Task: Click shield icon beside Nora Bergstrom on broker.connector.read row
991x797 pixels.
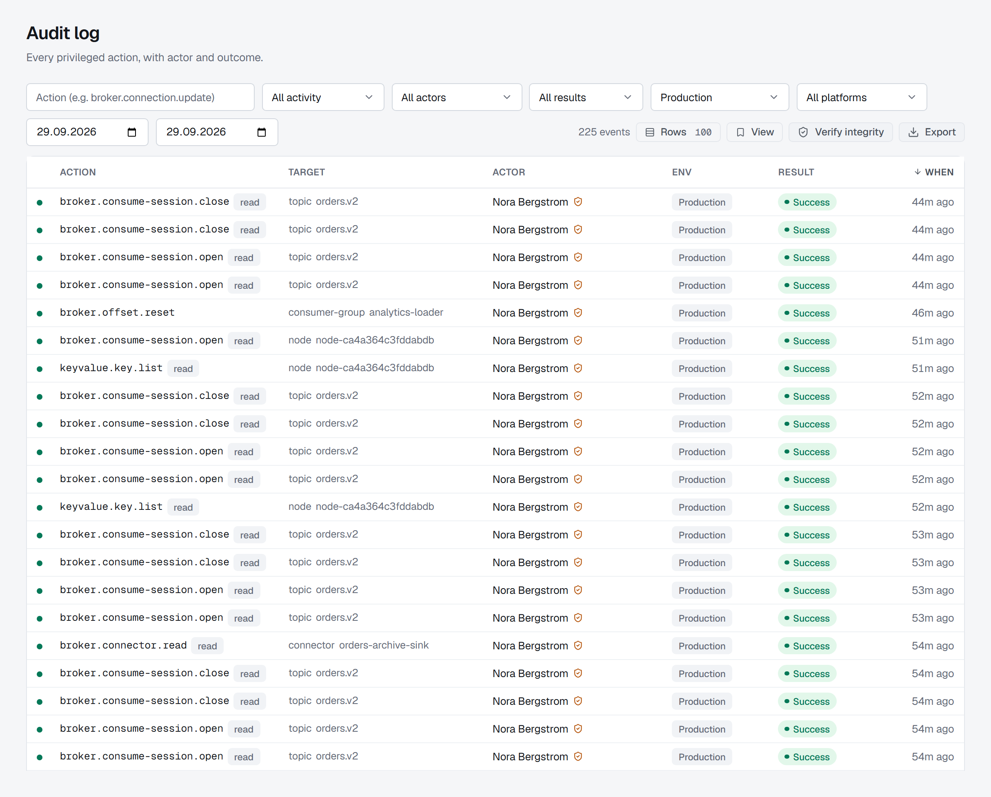Action: [x=578, y=645]
